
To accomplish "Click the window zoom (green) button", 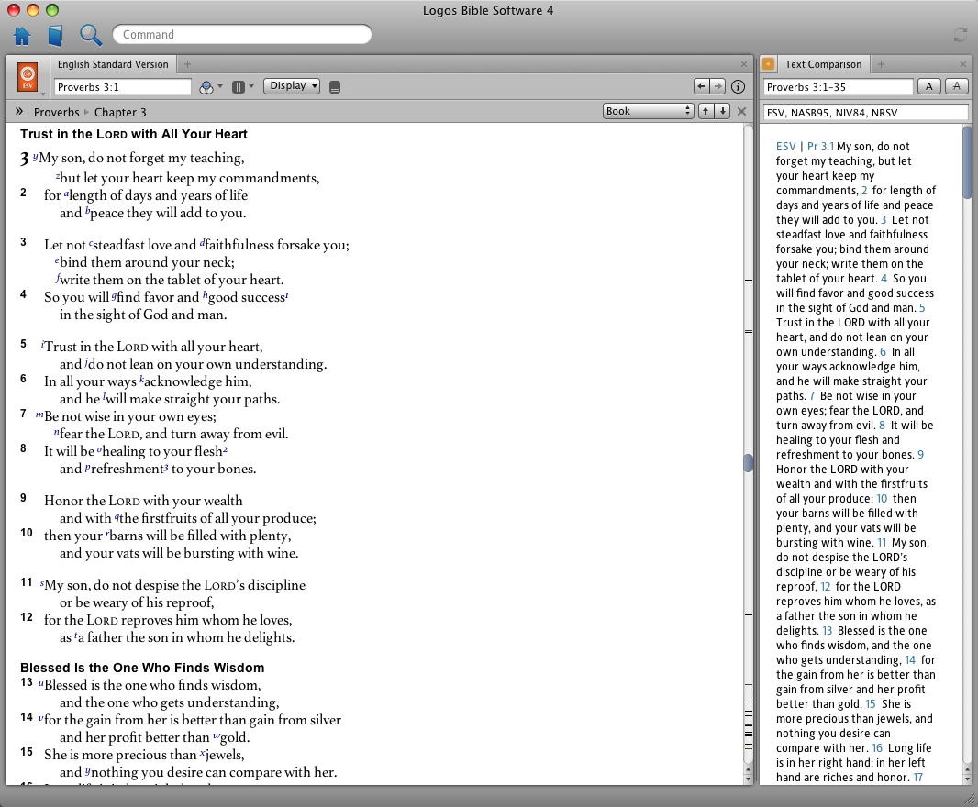I will 52,10.
